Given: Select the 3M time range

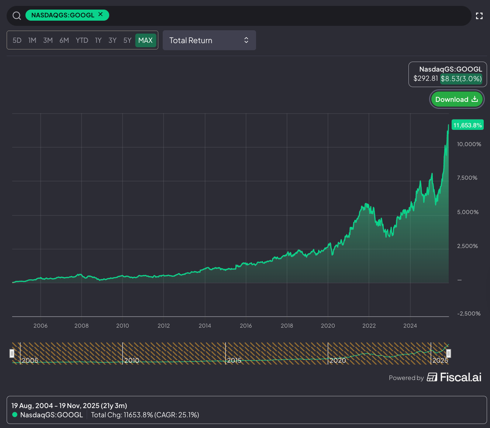Looking at the screenshot, I should click(x=48, y=40).
